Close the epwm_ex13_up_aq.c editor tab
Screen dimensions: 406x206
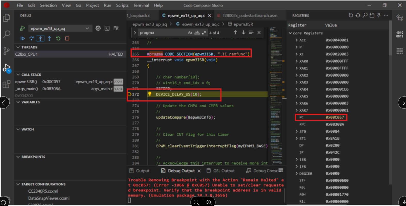[x=210, y=16]
